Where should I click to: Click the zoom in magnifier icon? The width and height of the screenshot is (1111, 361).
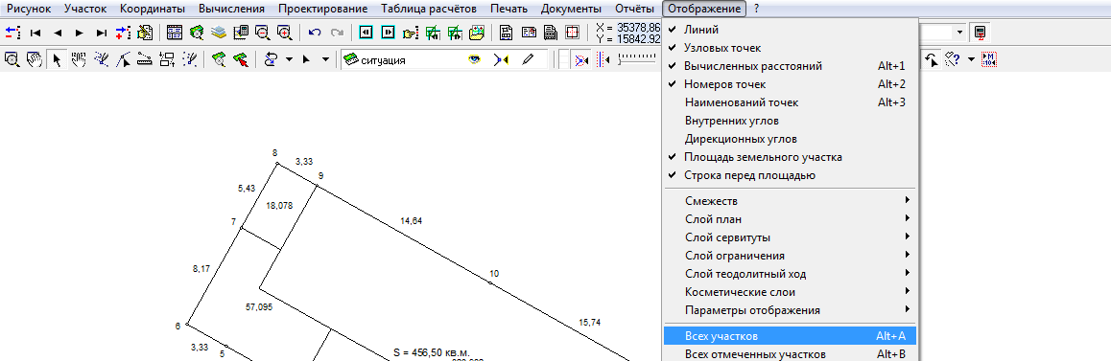point(284,33)
